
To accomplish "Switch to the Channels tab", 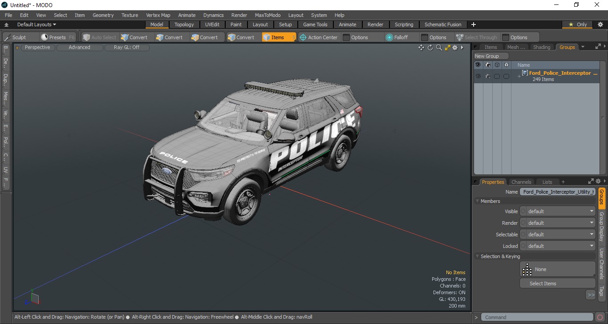I will tap(521, 182).
